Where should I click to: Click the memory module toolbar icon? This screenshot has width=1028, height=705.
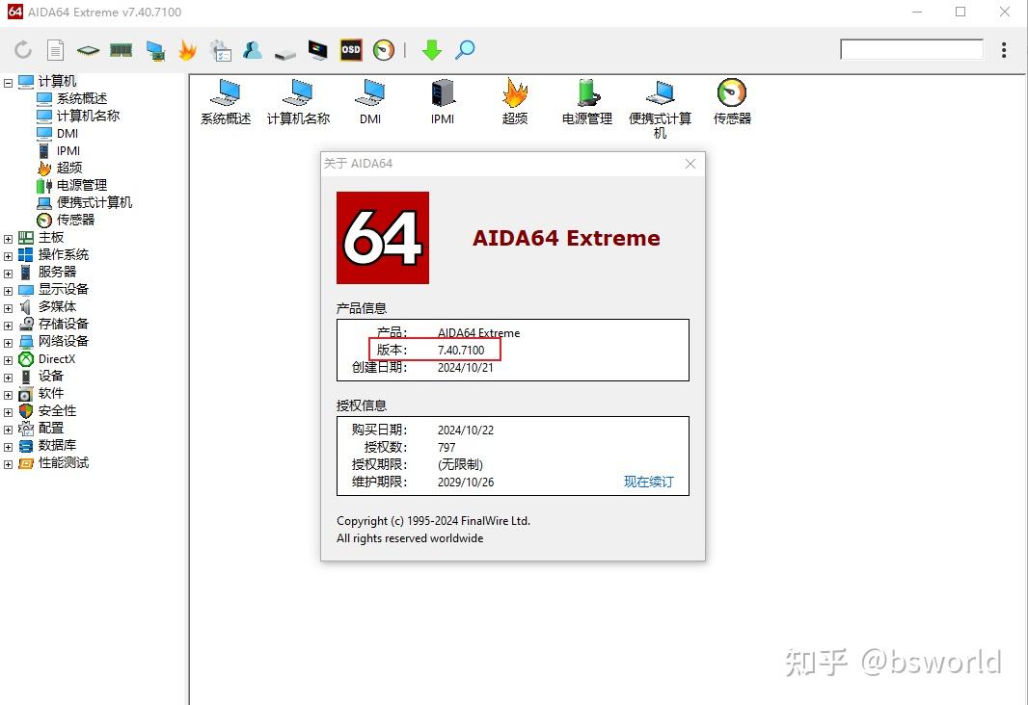(x=121, y=49)
